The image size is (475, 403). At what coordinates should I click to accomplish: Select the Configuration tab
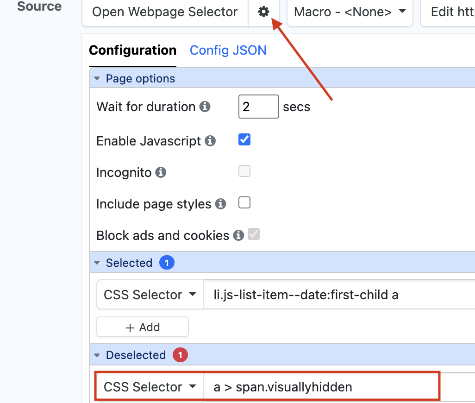click(x=132, y=50)
